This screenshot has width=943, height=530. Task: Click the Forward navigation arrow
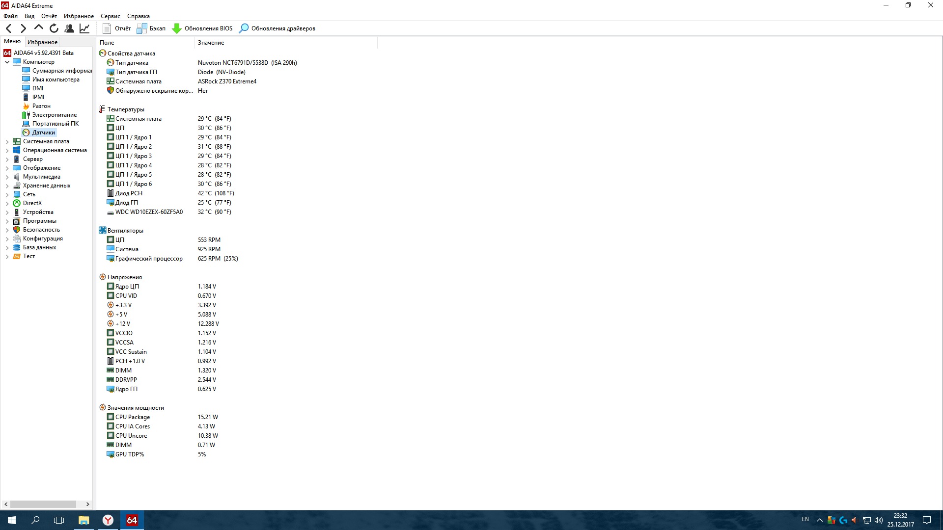23,28
